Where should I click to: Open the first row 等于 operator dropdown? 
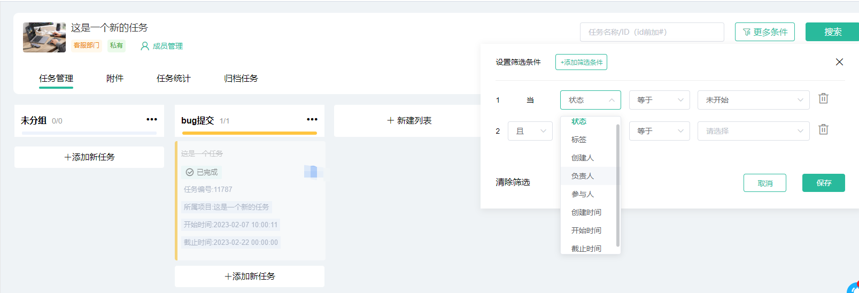click(659, 100)
